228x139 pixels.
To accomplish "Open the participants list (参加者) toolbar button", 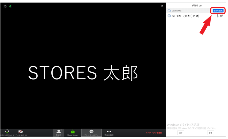I will (x=58, y=132).
